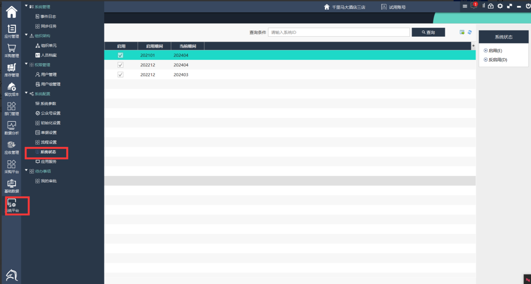Open the 数据分析 data analysis module
The height and width of the screenshot is (284, 531).
[x=12, y=128]
